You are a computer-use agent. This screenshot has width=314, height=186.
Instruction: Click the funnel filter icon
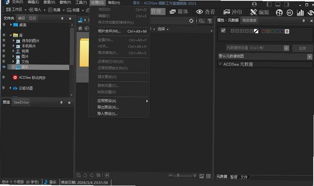point(210,21)
